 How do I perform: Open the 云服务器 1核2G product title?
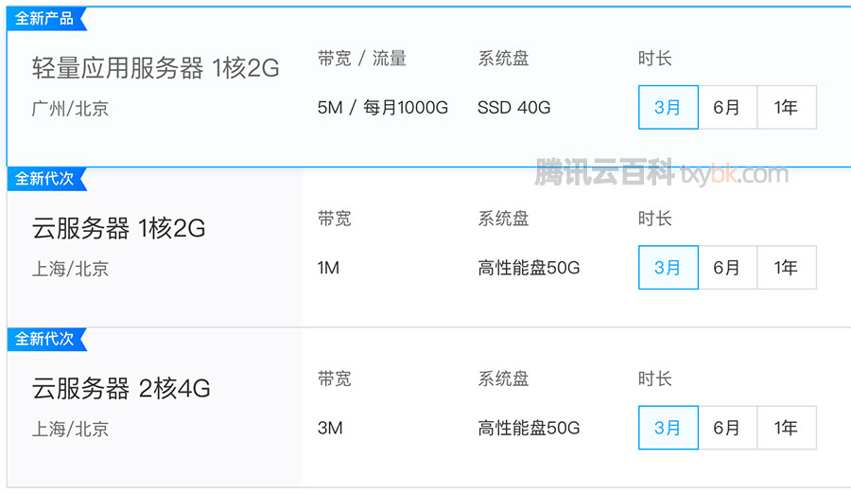pos(118,228)
